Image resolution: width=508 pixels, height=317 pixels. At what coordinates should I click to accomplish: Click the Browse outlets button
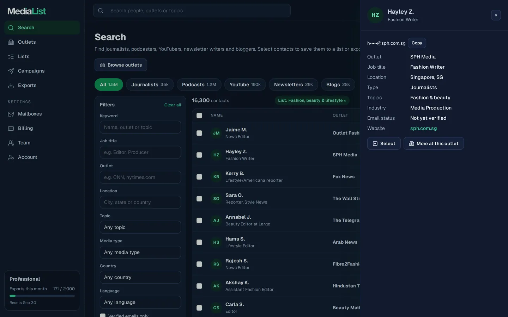(121, 65)
